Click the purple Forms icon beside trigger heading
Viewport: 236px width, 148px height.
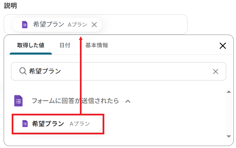coord(19,101)
